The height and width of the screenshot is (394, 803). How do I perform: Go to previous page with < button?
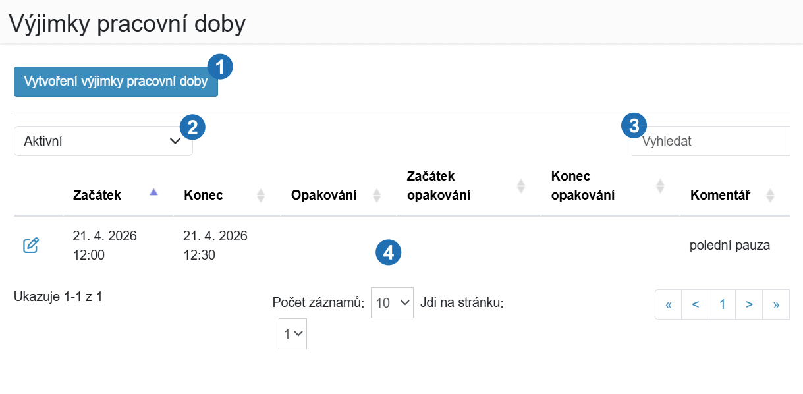tap(696, 304)
